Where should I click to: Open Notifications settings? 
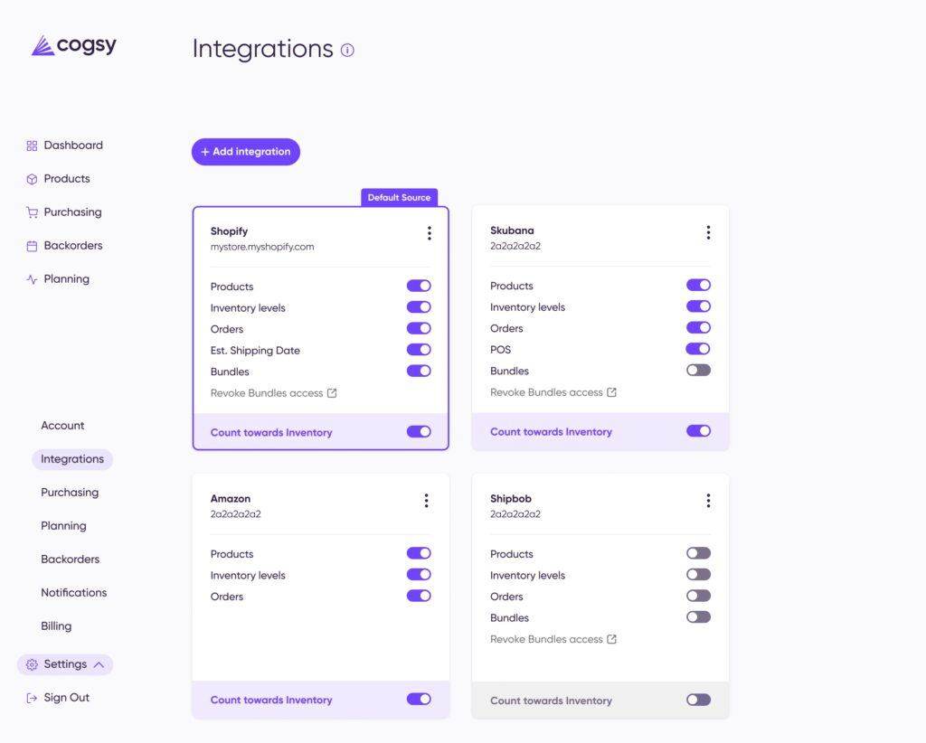(74, 593)
